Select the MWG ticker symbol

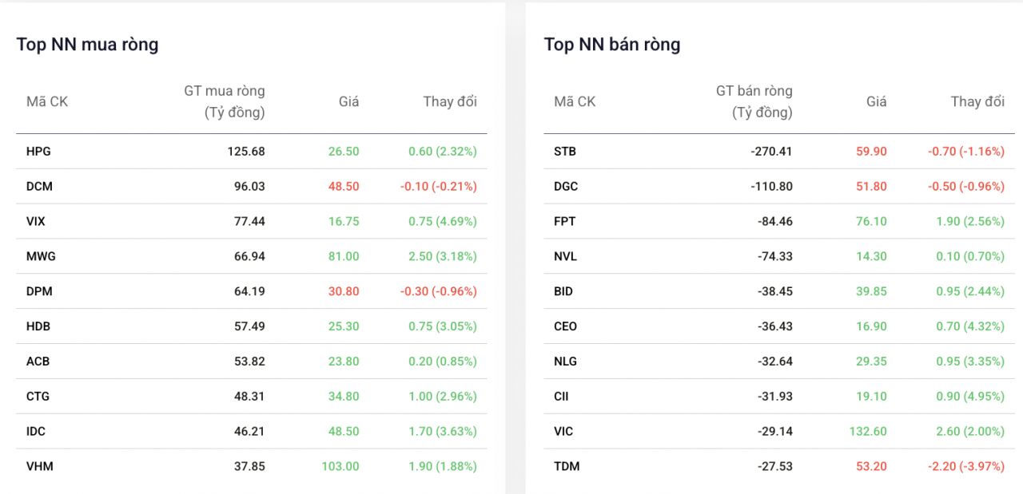tap(42, 256)
